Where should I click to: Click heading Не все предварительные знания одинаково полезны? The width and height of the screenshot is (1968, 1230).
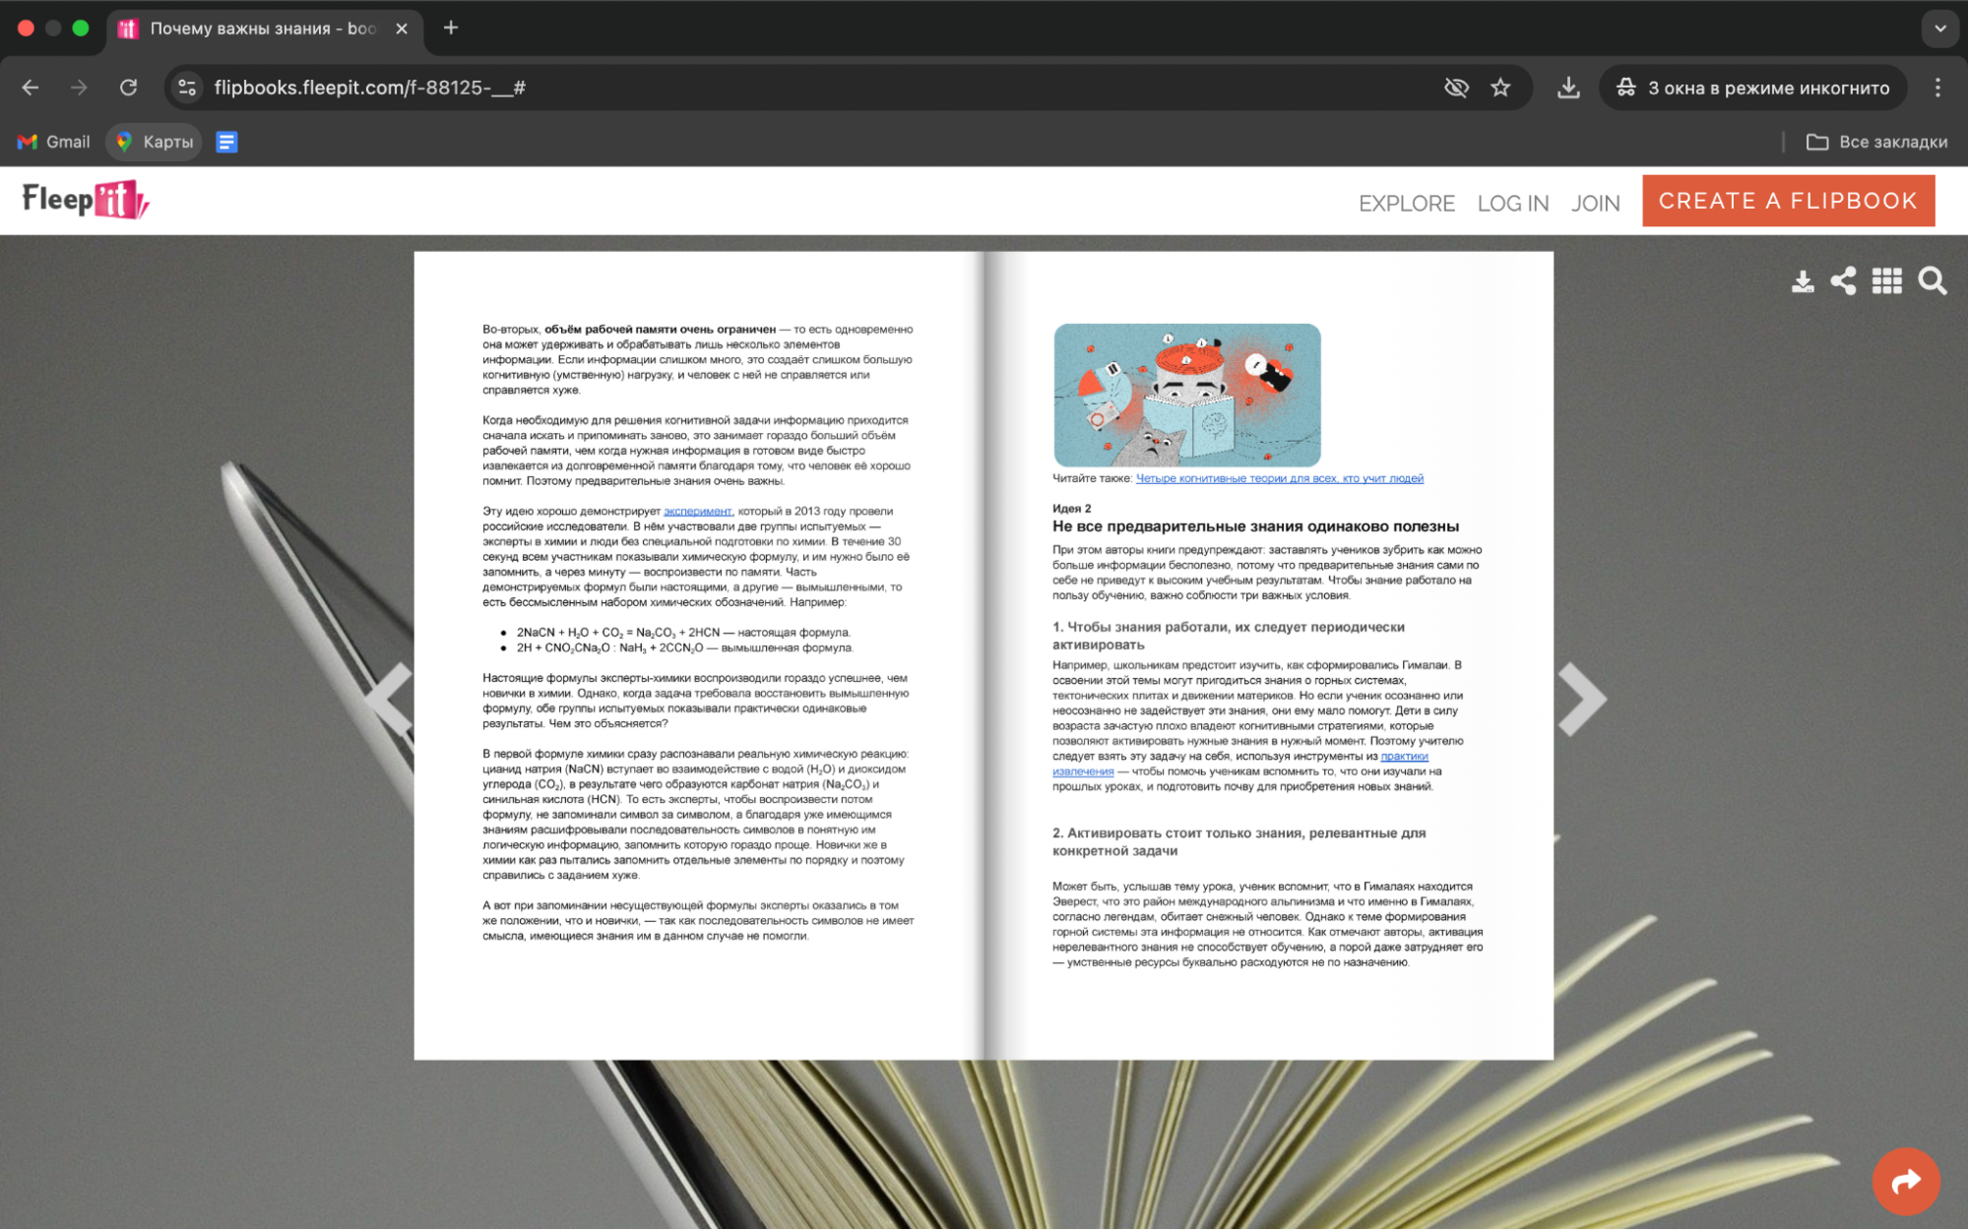[1255, 526]
